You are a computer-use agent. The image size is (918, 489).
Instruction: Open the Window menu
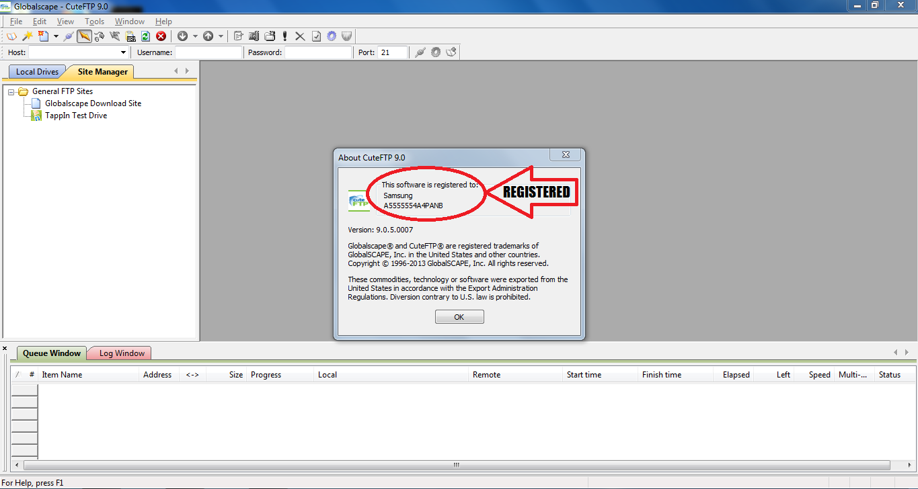point(130,21)
